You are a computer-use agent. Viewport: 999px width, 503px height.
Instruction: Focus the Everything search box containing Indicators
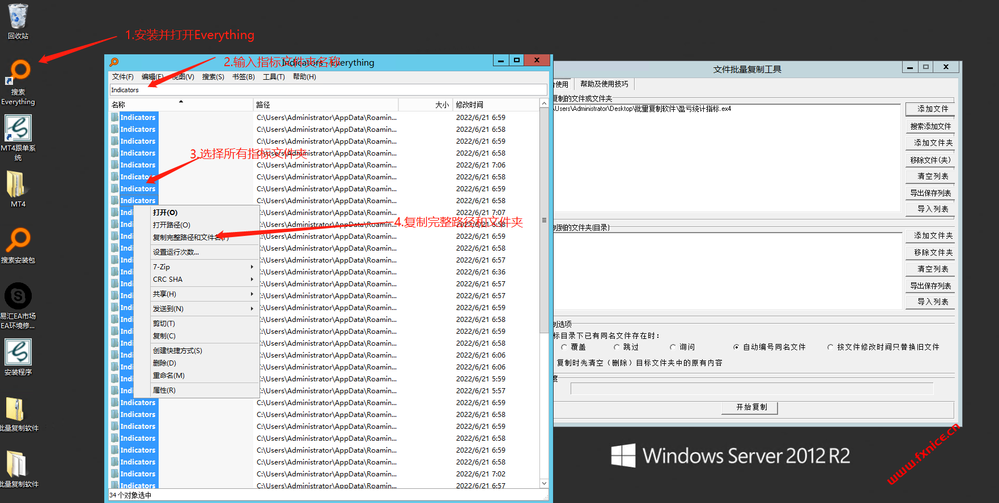point(328,90)
